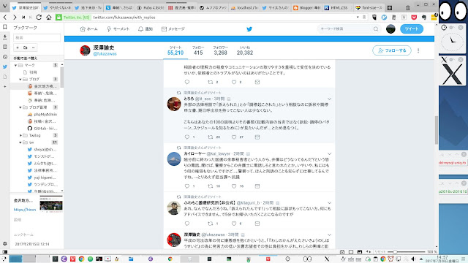Click the address bar URL field
This screenshot has width=468, height=263.
tap(224, 18)
